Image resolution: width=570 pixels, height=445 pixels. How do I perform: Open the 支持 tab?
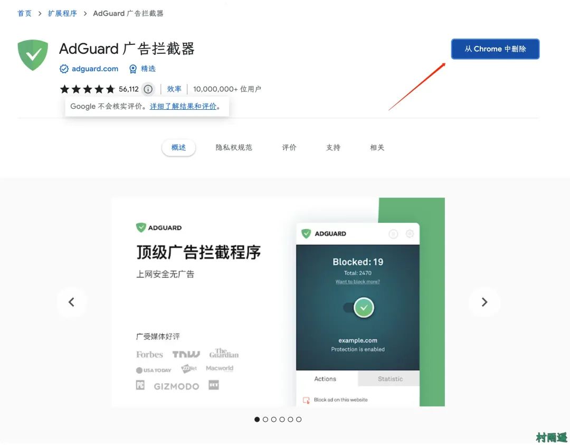point(334,148)
